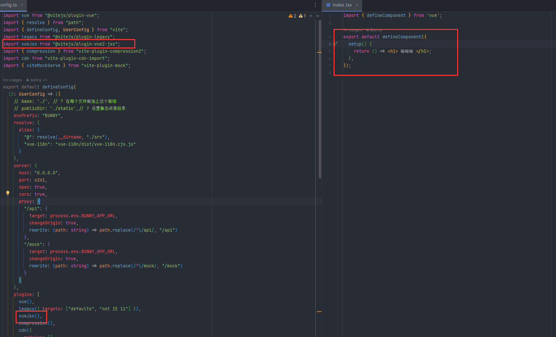The height and width of the screenshot is (337, 556).
Task: Click the /^\/mock/ regex in rewrite
Action: click(x=145, y=266)
